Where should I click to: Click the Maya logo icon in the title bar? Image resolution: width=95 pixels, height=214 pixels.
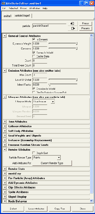tap(3, 3)
